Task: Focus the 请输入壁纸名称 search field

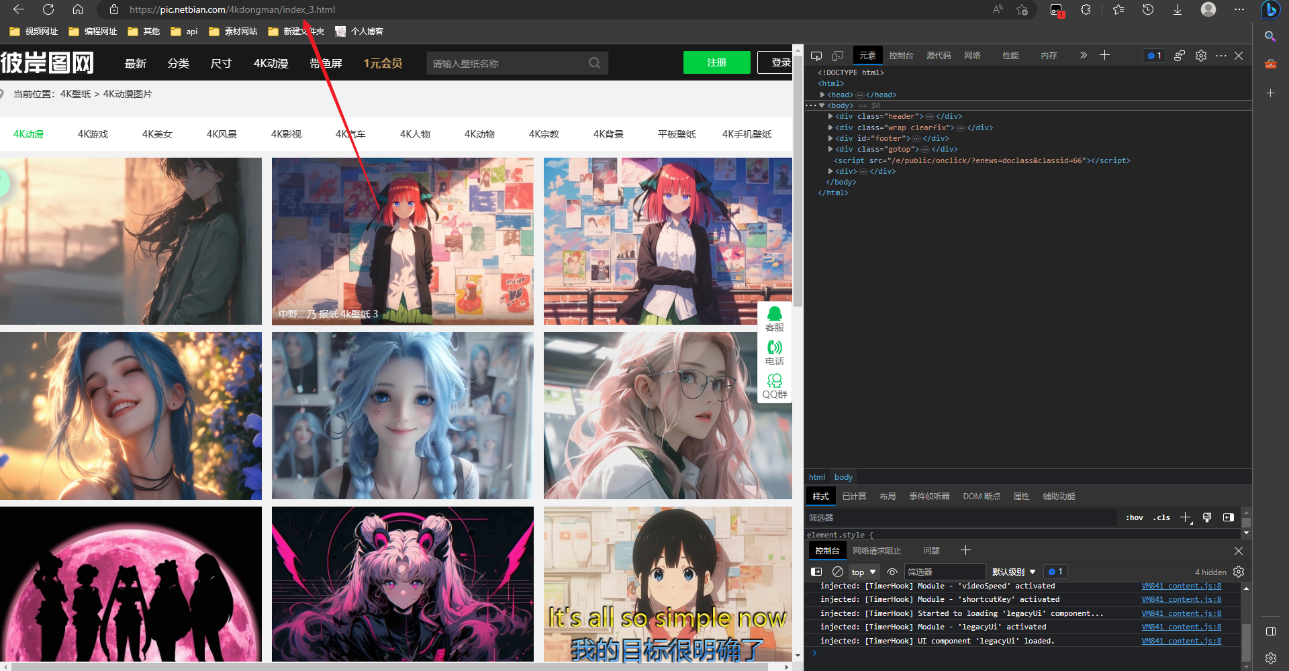Action: 507,63
